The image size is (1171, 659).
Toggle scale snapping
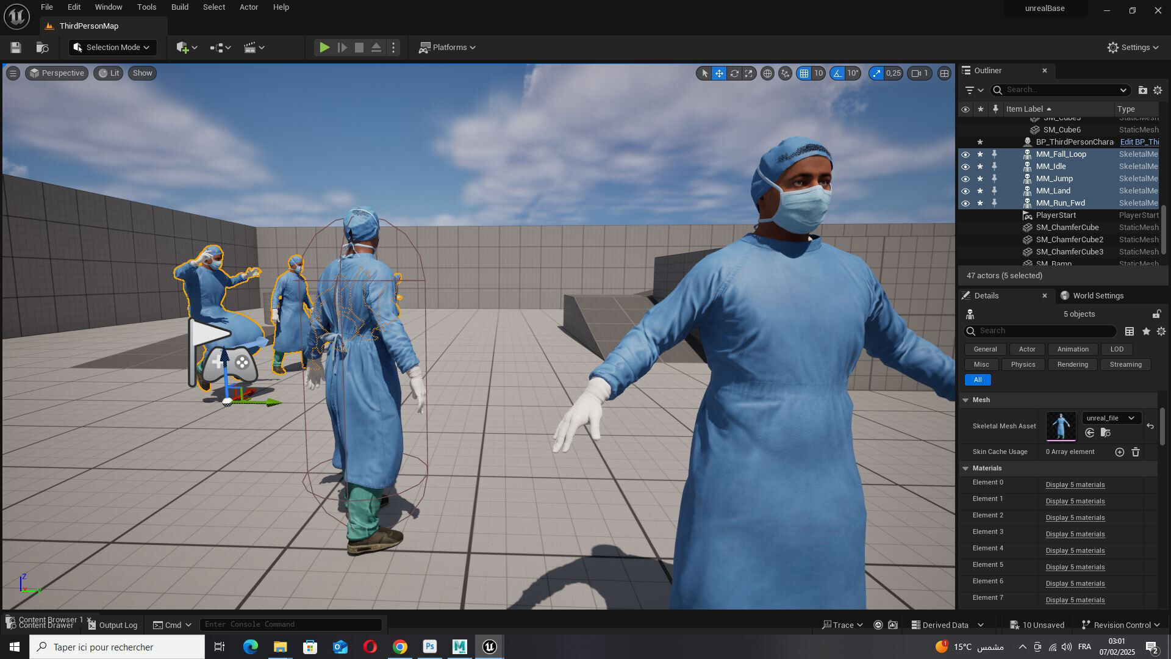click(876, 73)
